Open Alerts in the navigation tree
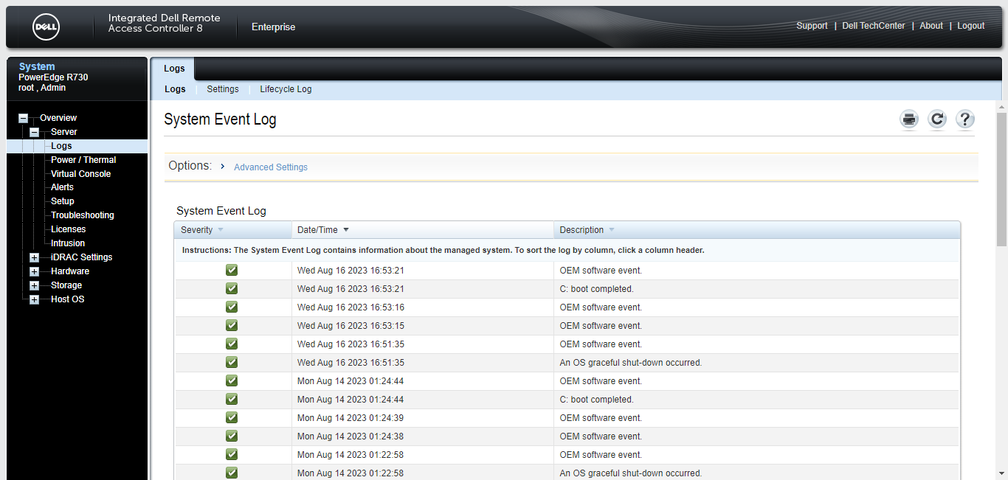The width and height of the screenshot is (1008, 480). [x=63, y=187]
